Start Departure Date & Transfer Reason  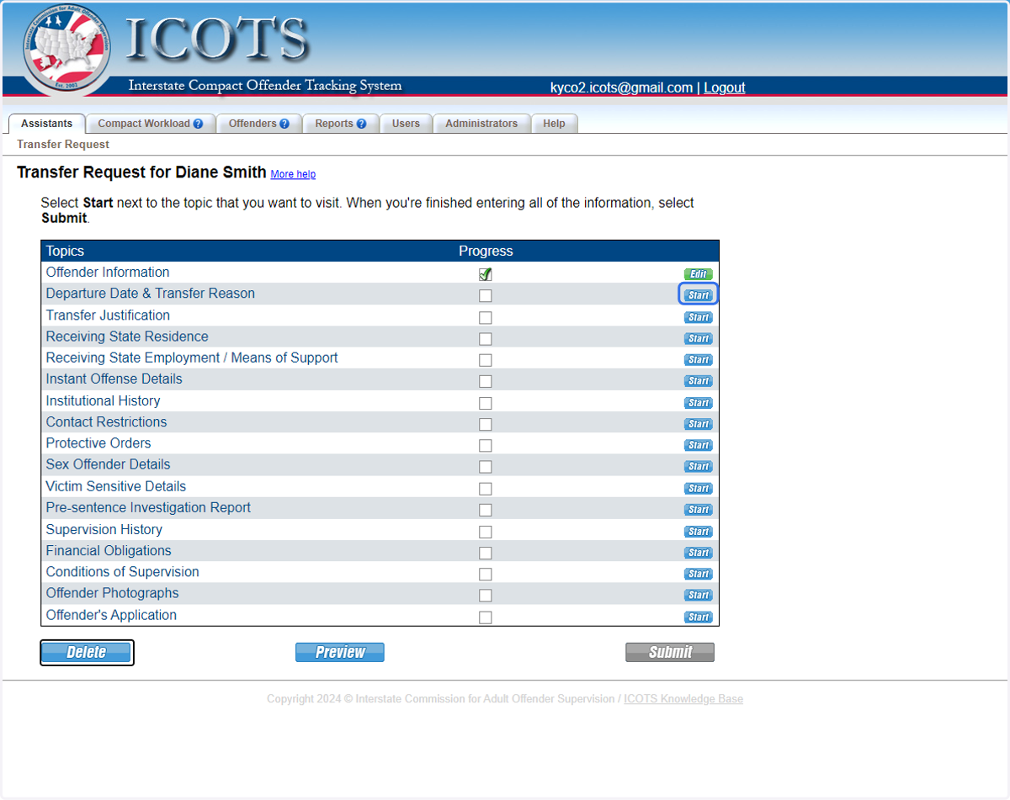click(x=698, y=295)
